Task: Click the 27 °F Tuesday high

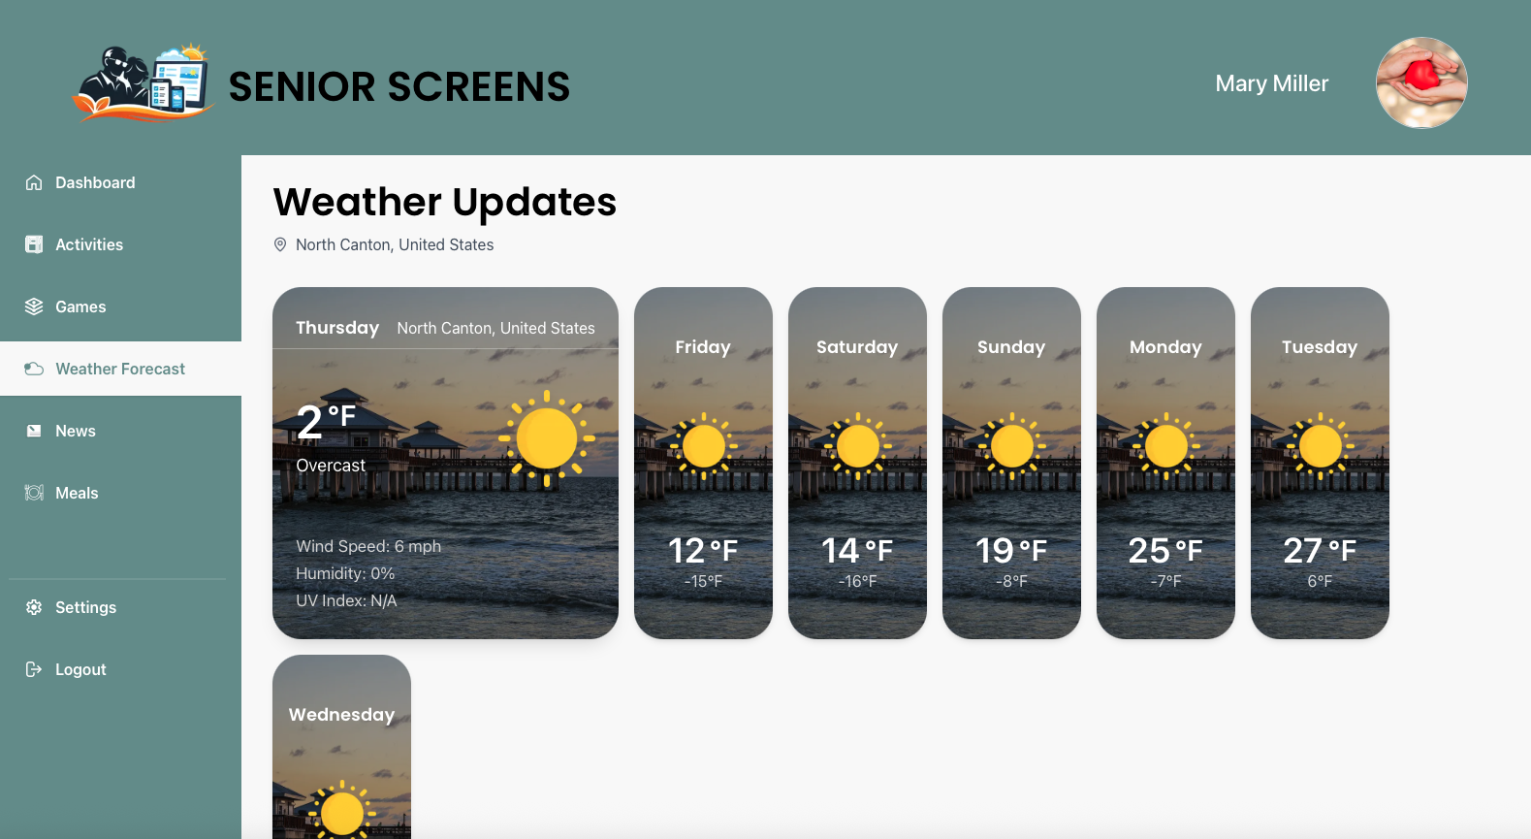Action: [x=1320, y=551]
